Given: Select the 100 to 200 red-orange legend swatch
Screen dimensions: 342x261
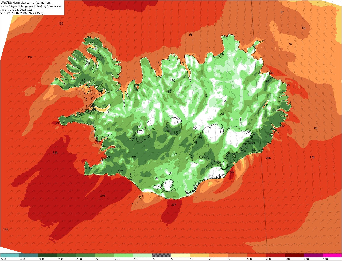Looking at the screenshot, I should [256, 255].
